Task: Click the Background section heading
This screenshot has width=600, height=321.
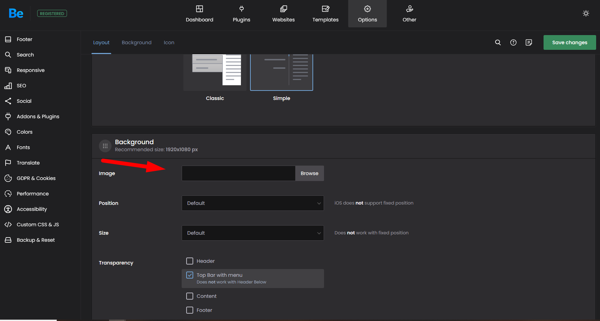Action: click(134, 142)
